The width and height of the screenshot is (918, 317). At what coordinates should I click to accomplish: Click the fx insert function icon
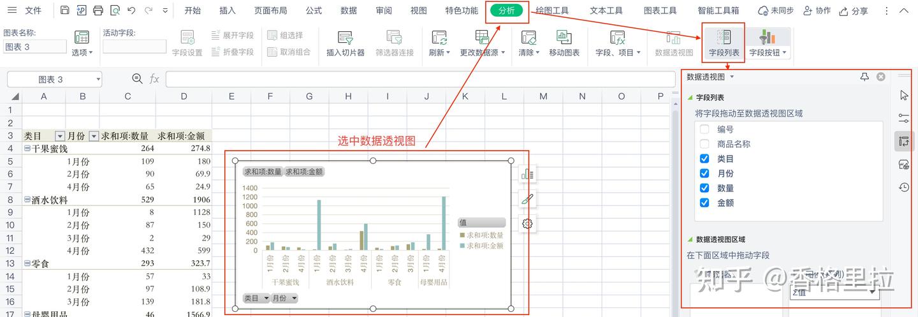coord(154,79)
